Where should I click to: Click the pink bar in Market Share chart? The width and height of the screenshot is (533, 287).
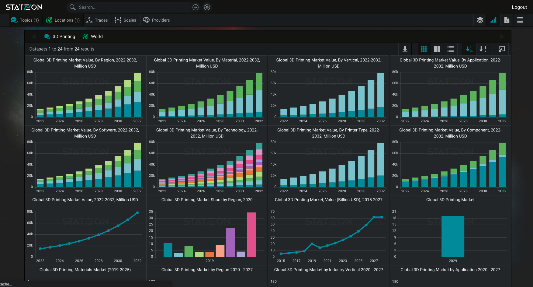click(251, 234)
